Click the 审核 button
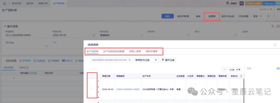 pyautogui.click(x=198, y=16)
